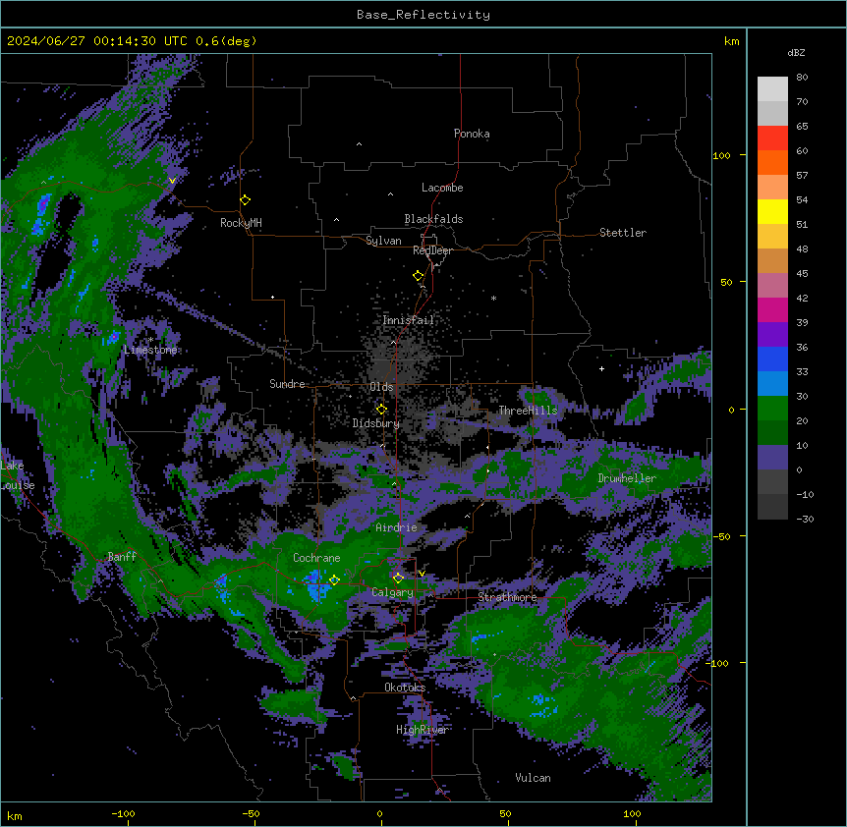
Task: Pick the yellow 51-54 dBZ legend swatch
Action: [772, 212]
